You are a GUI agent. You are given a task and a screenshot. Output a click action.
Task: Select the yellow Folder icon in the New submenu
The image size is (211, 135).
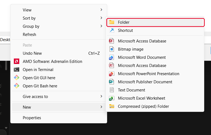(x=112, y=22)
